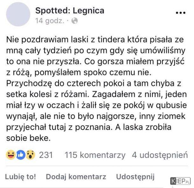This screenshot has width=194, height=188.
Task: Click the laughing Haha reaction emoji
Action: coord(11,155)
